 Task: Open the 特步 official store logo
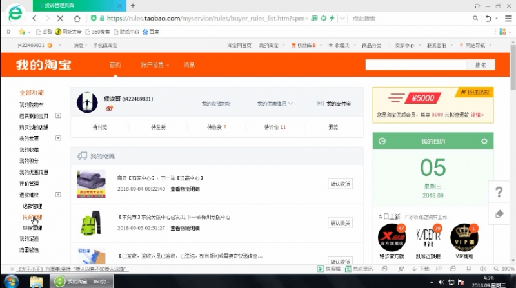pos(392,237)
